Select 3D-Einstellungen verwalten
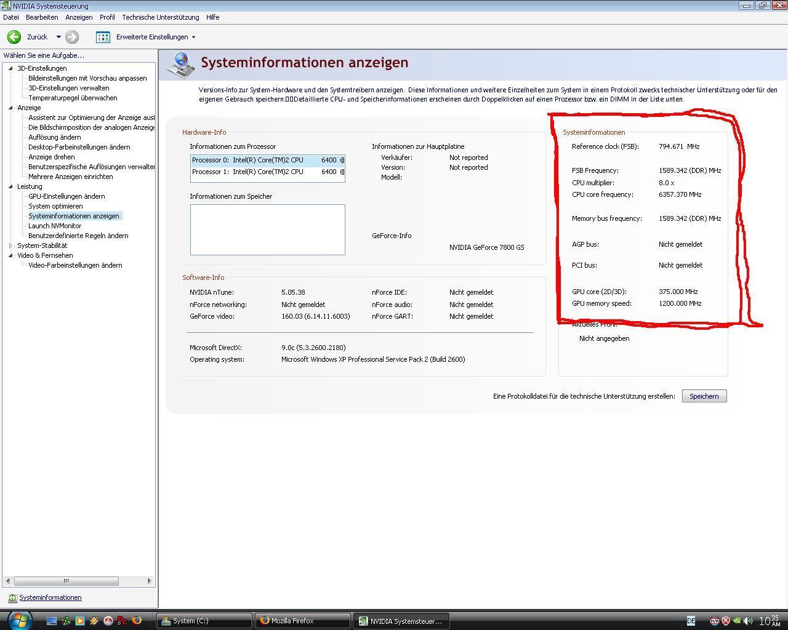Screen dimensions: 788x630 click(68, 88)
